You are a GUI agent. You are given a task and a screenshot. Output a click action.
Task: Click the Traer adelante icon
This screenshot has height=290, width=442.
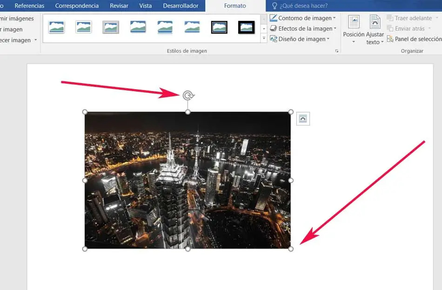[390, 18]
